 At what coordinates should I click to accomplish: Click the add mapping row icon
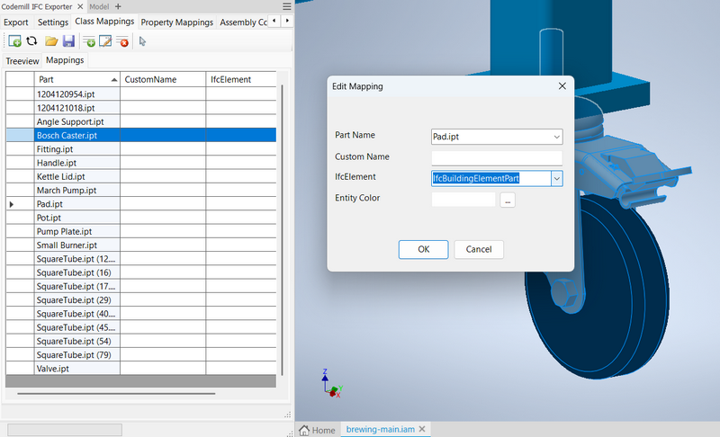coord(88,41)
